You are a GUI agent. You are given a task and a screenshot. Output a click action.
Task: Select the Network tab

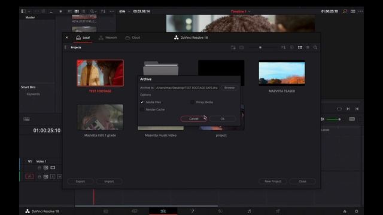pos(108,38)
